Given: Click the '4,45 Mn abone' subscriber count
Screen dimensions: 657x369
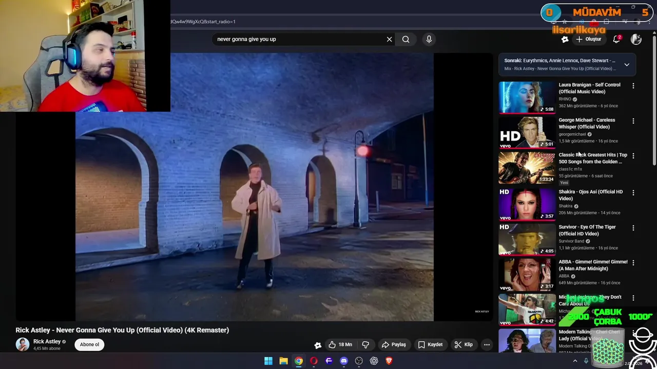Looking at the screenshot, I should 47,348.
